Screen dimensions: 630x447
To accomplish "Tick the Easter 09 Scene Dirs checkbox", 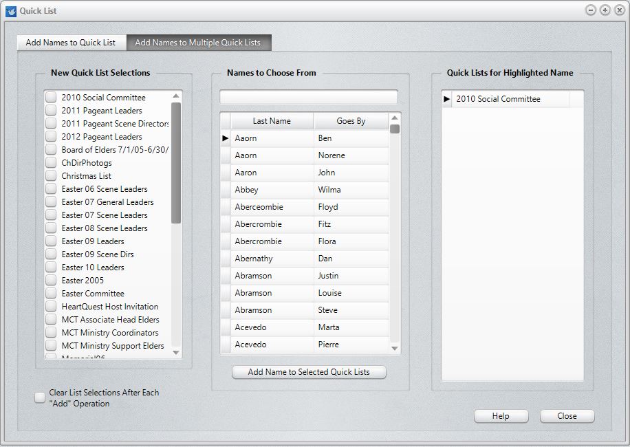I will [x=51, y=254].
